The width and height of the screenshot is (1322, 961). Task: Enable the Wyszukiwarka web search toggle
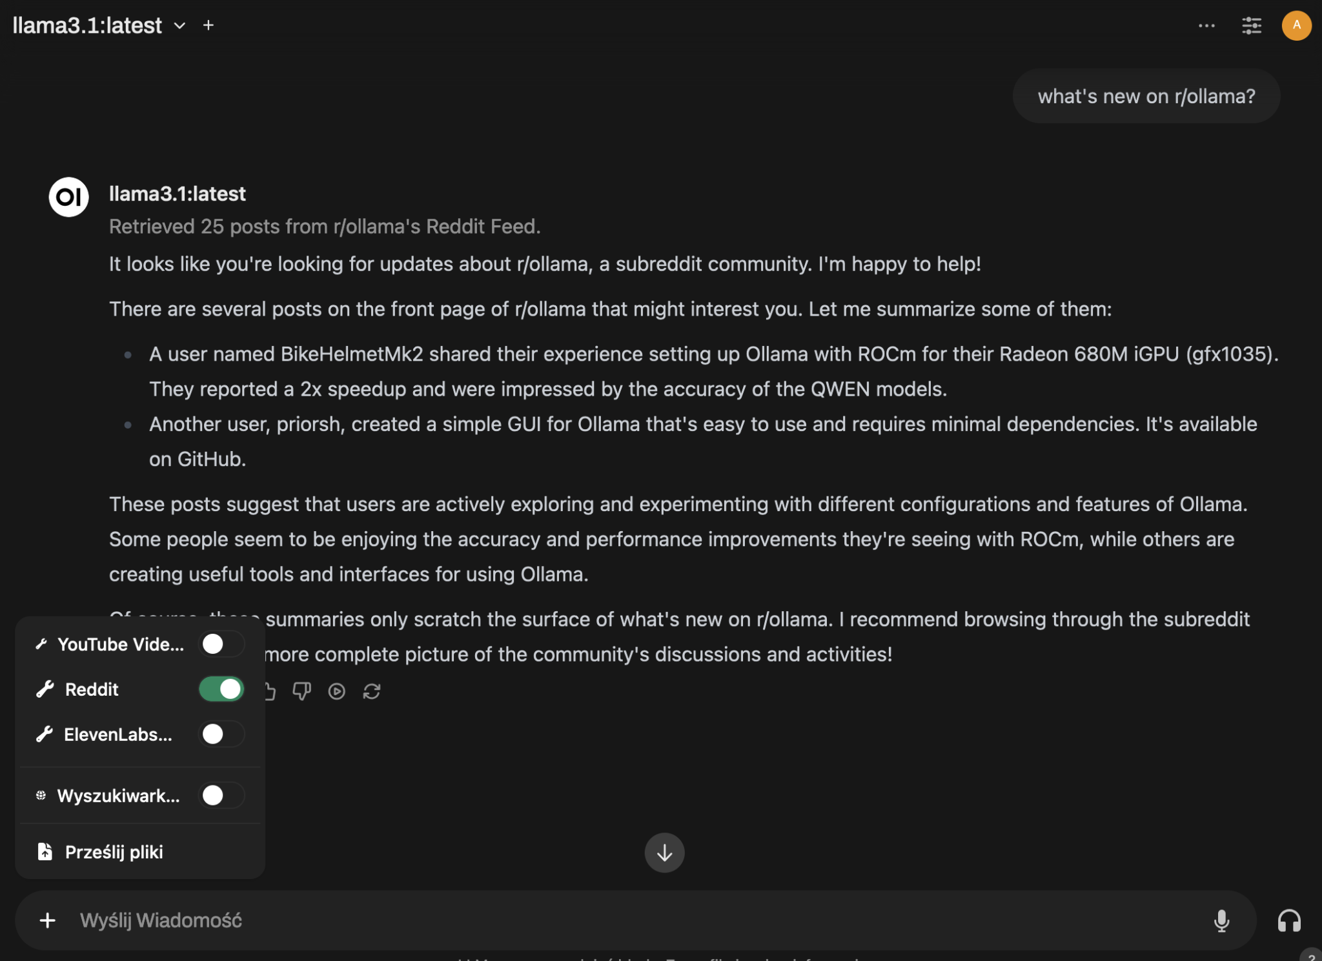click(221, 795)
